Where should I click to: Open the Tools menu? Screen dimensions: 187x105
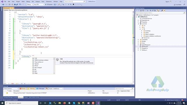[x=43, y=1]
